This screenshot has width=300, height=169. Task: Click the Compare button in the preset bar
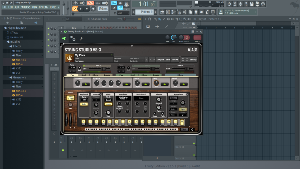click(x=161, y=60)
